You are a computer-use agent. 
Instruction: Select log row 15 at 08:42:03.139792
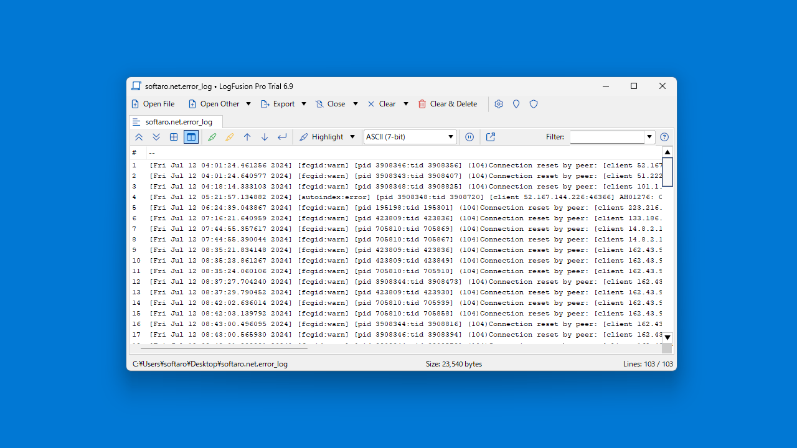[x=395, y=314]
